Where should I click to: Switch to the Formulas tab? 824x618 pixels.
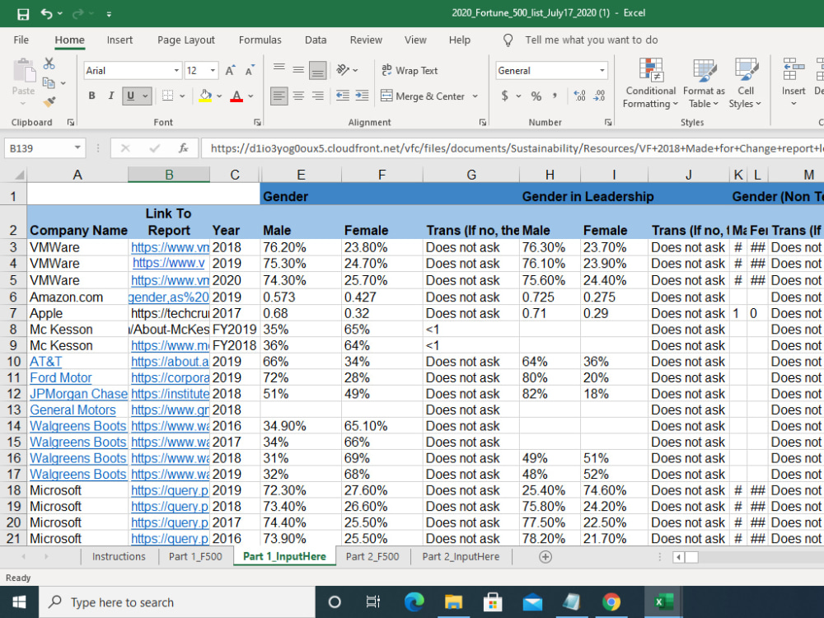pos(260,40)
